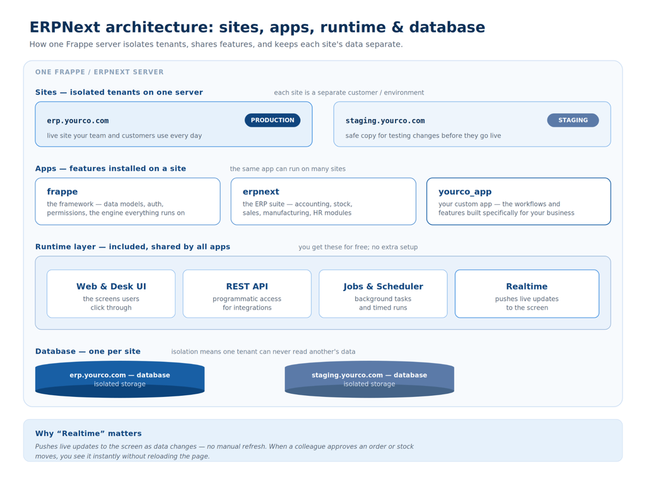Click the erp.yourco.com database cylinder

(120, 379)
